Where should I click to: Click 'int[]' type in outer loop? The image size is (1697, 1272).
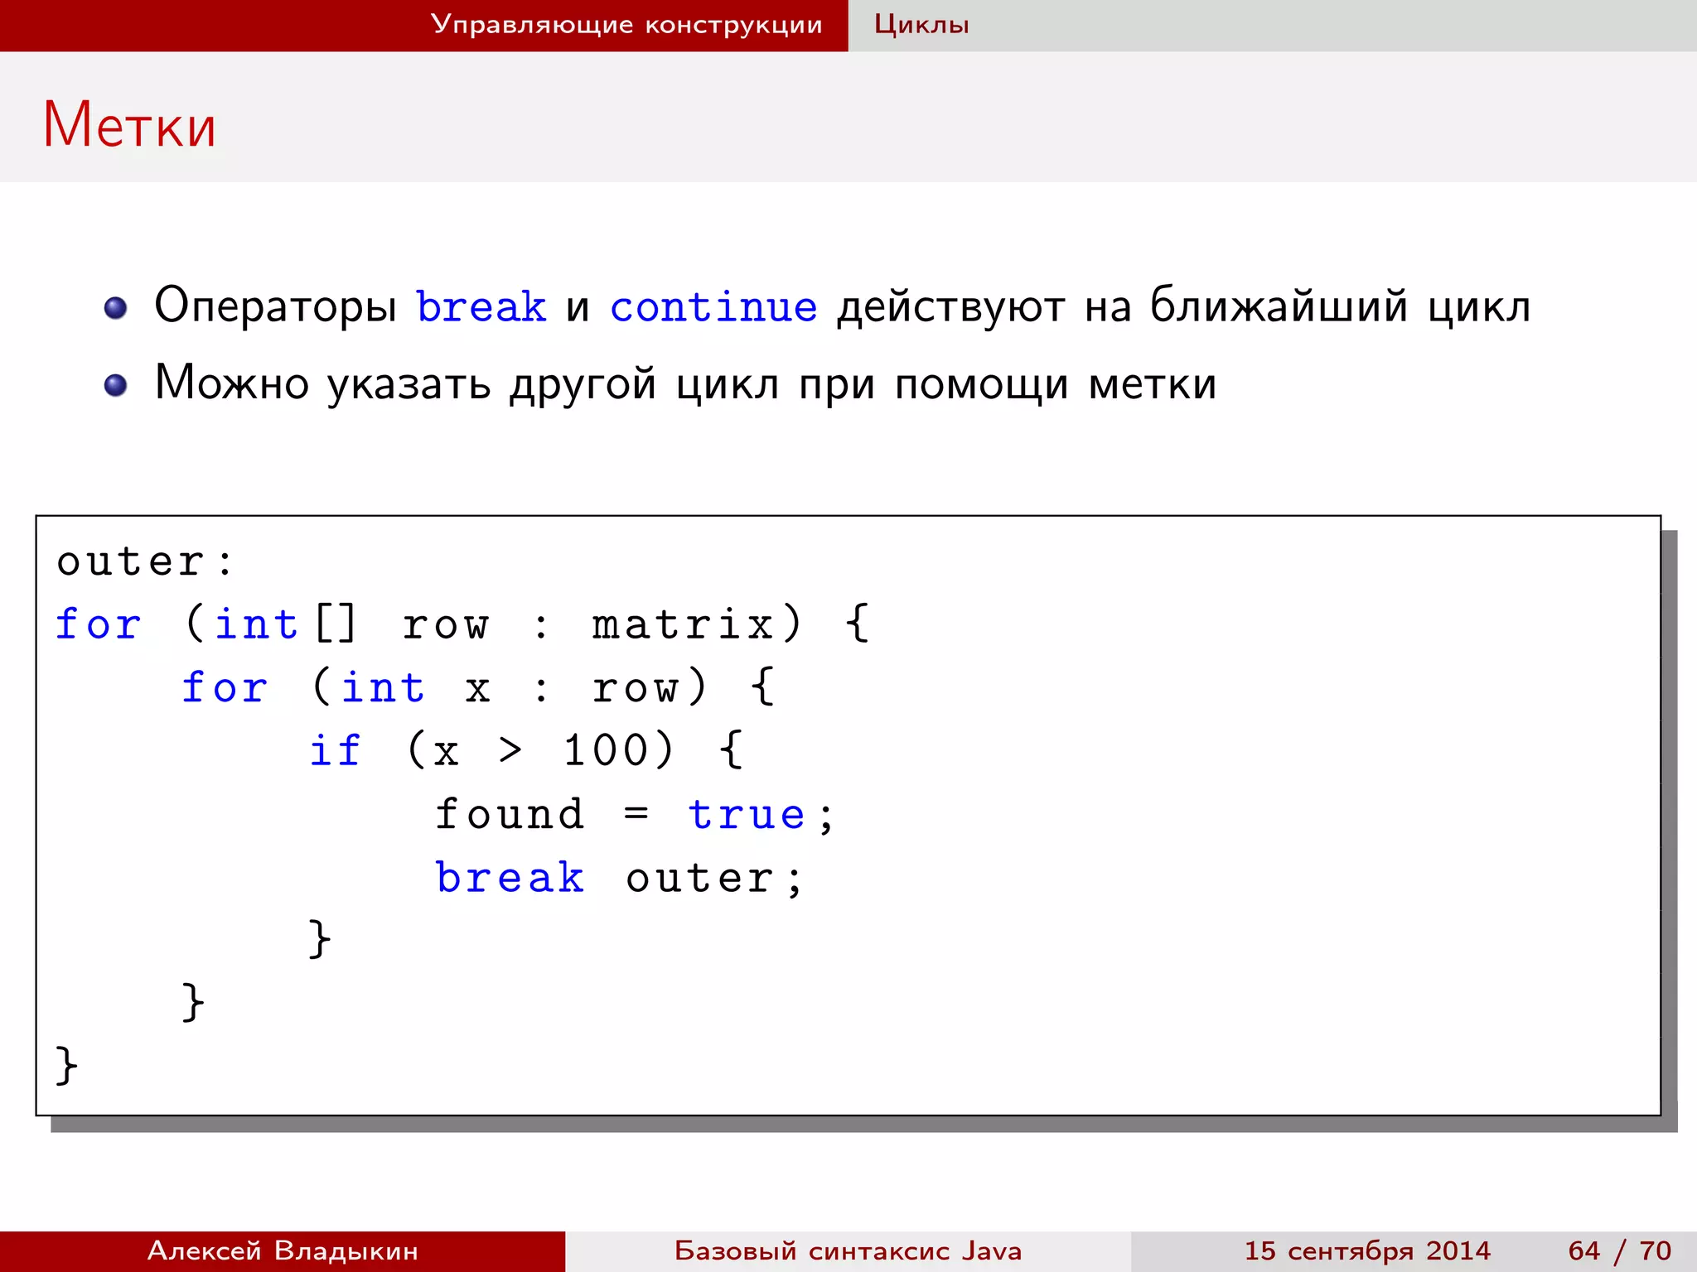pos(285,624)
